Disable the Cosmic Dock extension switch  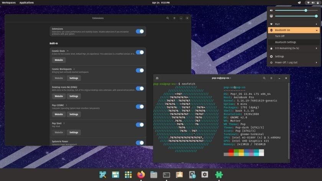[x=140, y=52]
